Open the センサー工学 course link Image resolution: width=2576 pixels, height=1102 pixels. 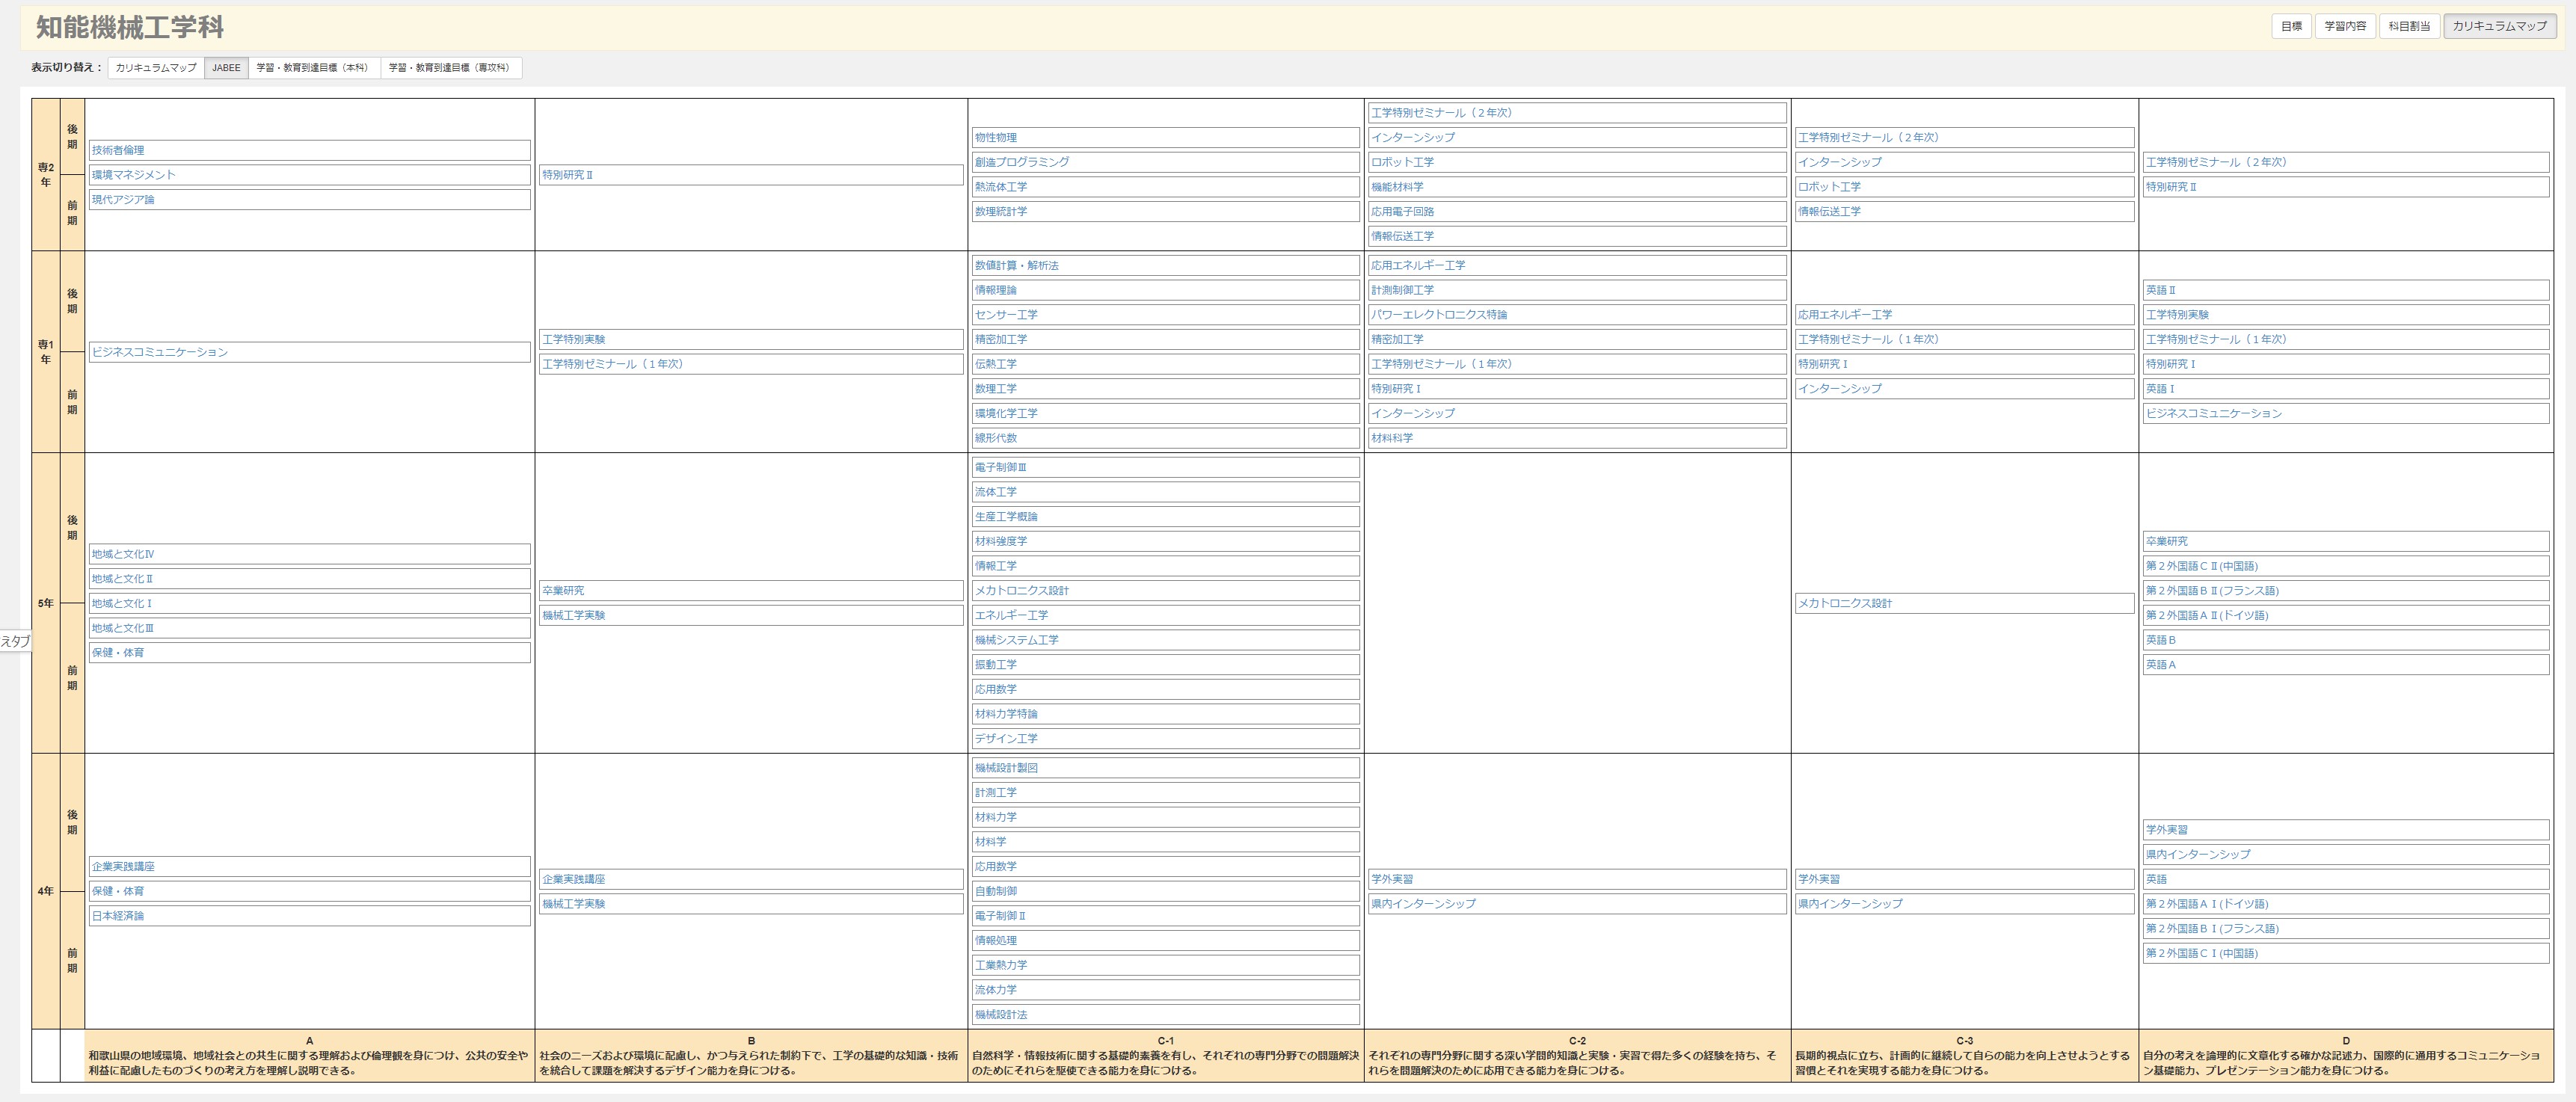pyautogui.click(x=1006, y=315)
